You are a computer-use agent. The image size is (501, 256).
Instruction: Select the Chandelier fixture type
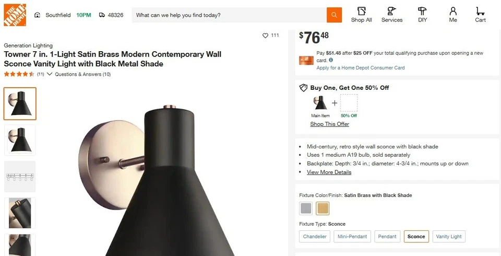[x=315, y=237]
